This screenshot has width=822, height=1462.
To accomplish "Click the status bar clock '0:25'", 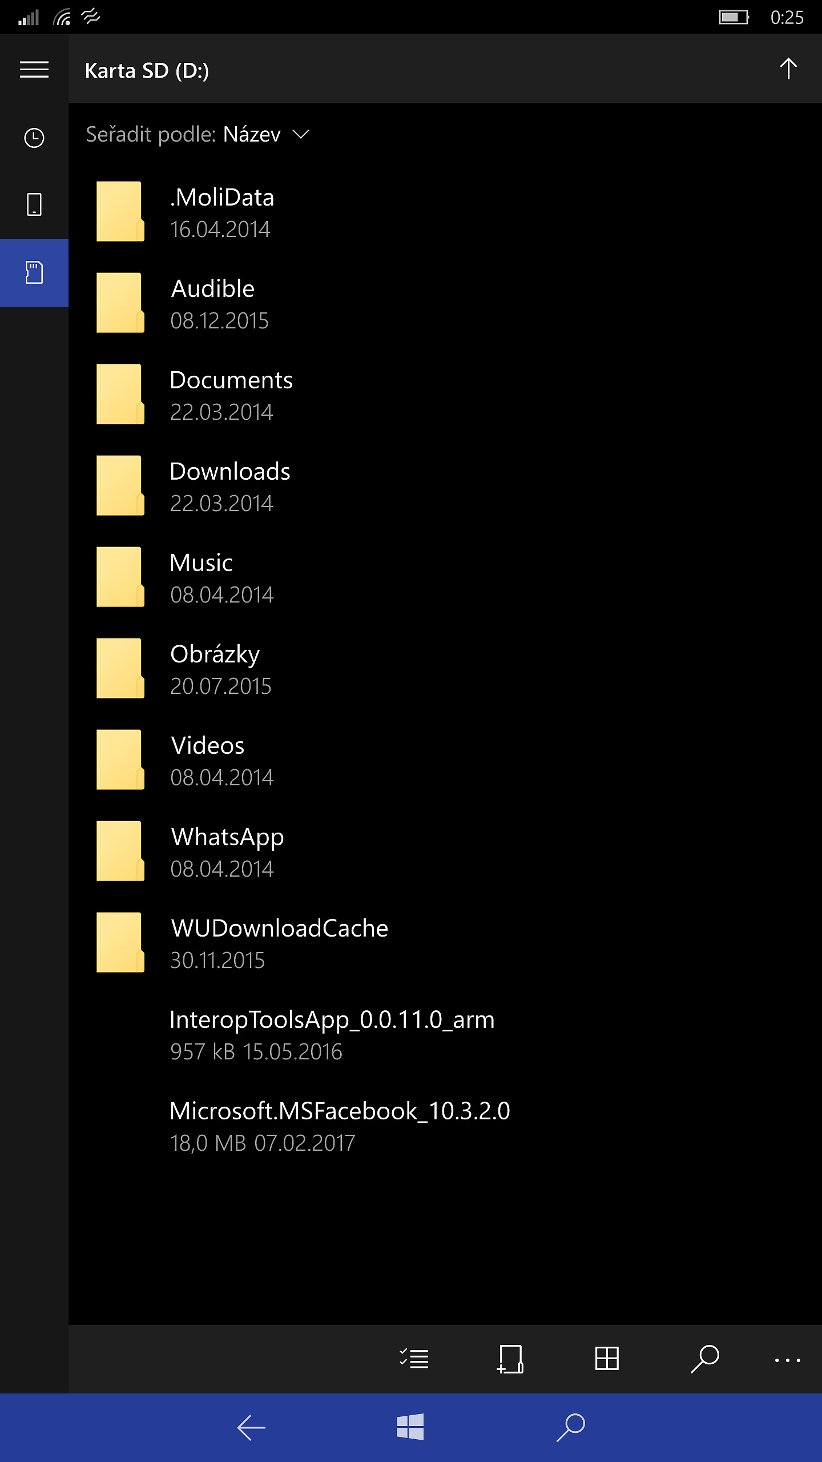I will (x=787, y=18).
